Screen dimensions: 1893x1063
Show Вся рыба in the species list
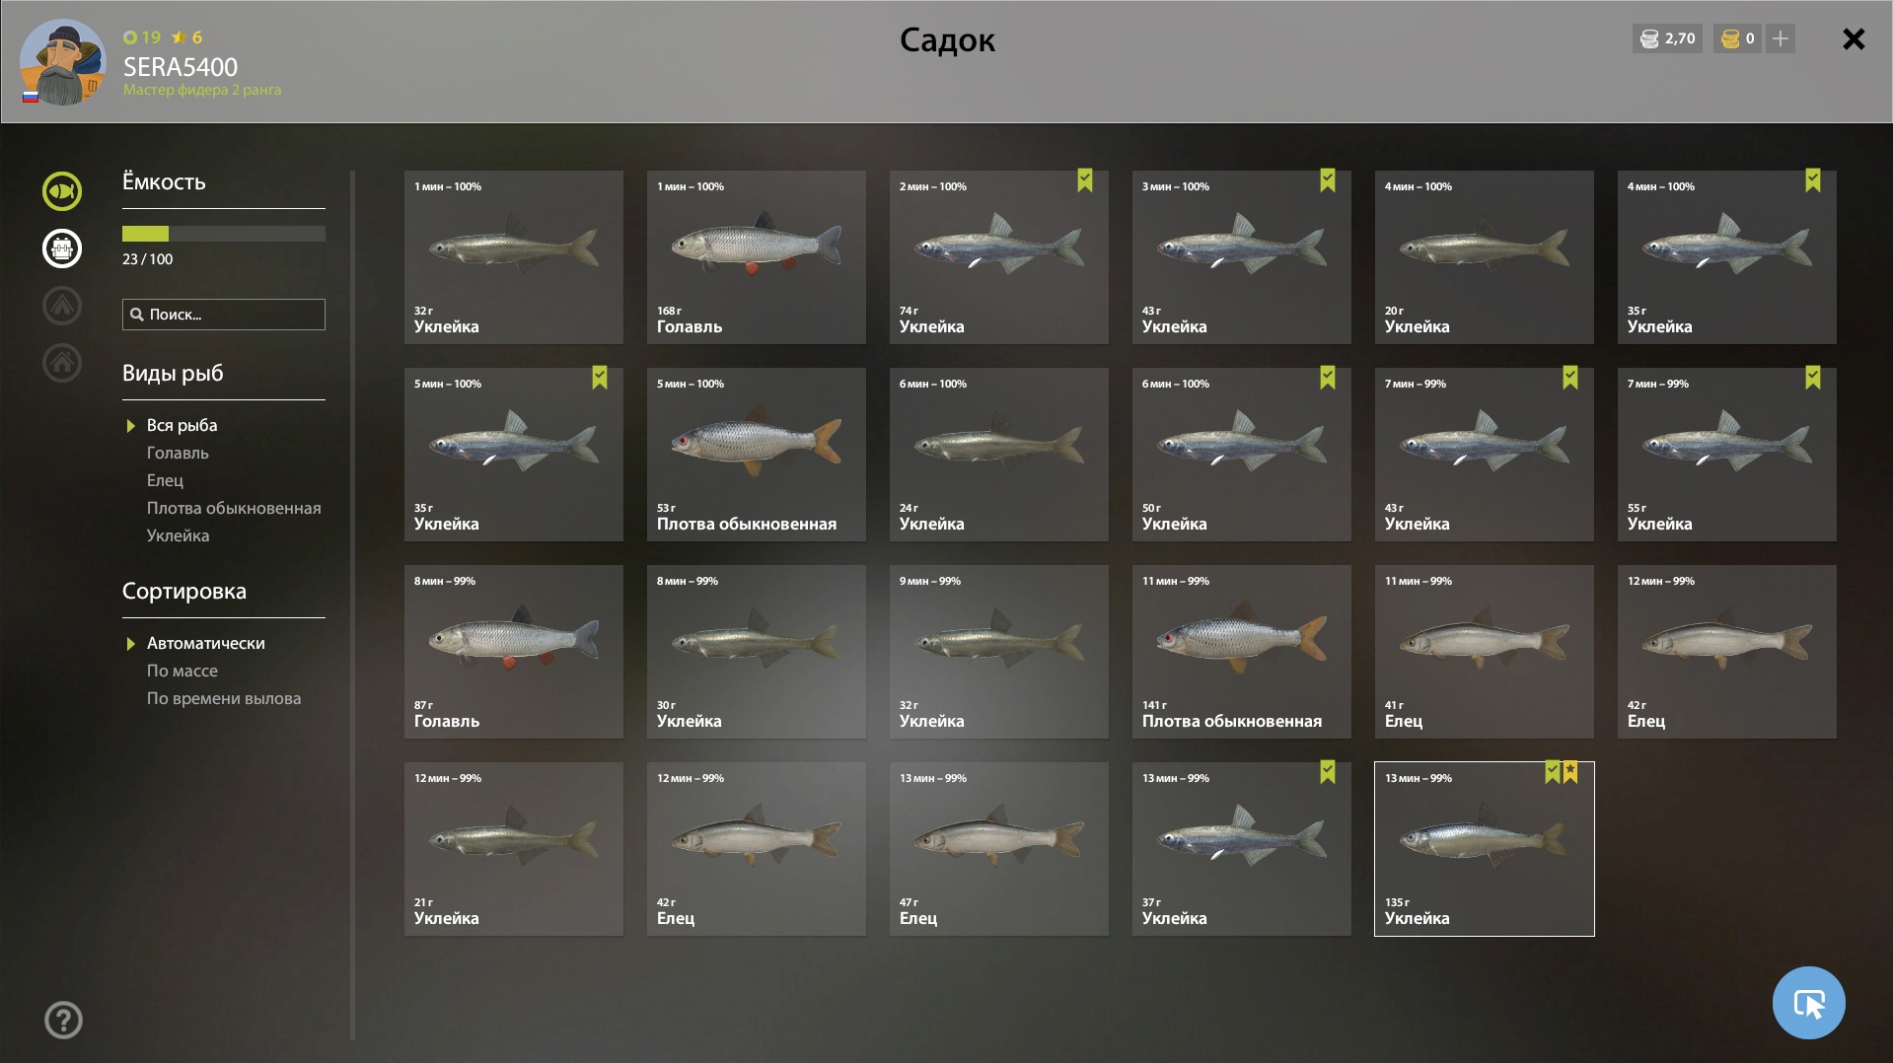(182, 425)
